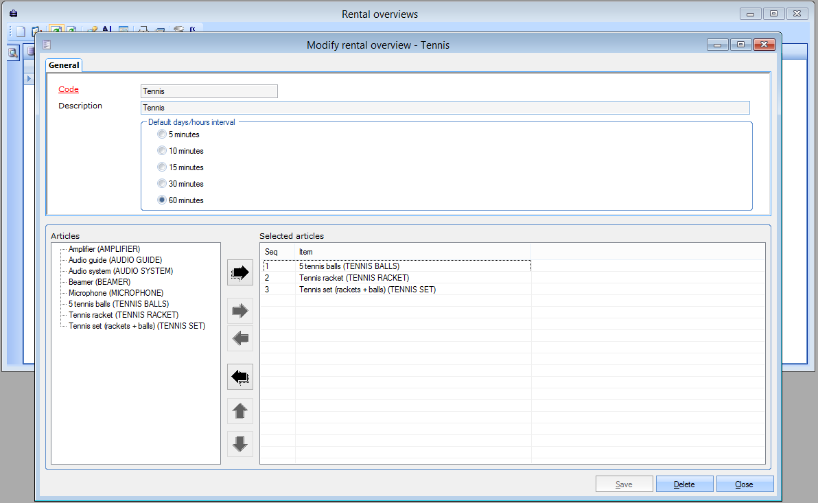The image size is (818, 503).
Task: Click the single left arrow remove button
Action: (x=240, y=338)
